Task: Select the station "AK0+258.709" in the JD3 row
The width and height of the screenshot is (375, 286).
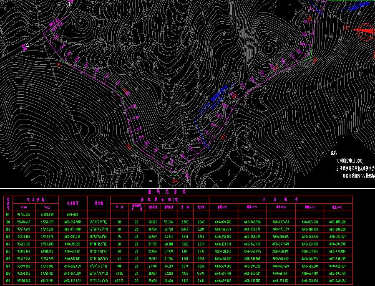Action: pos(252,237)
